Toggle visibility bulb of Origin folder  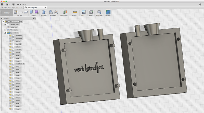[x=8, y=30]
